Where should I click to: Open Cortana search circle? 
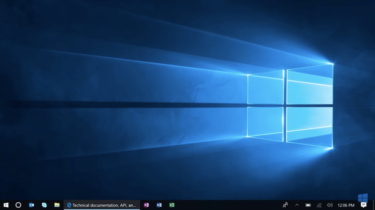click(x=18, y=205)
